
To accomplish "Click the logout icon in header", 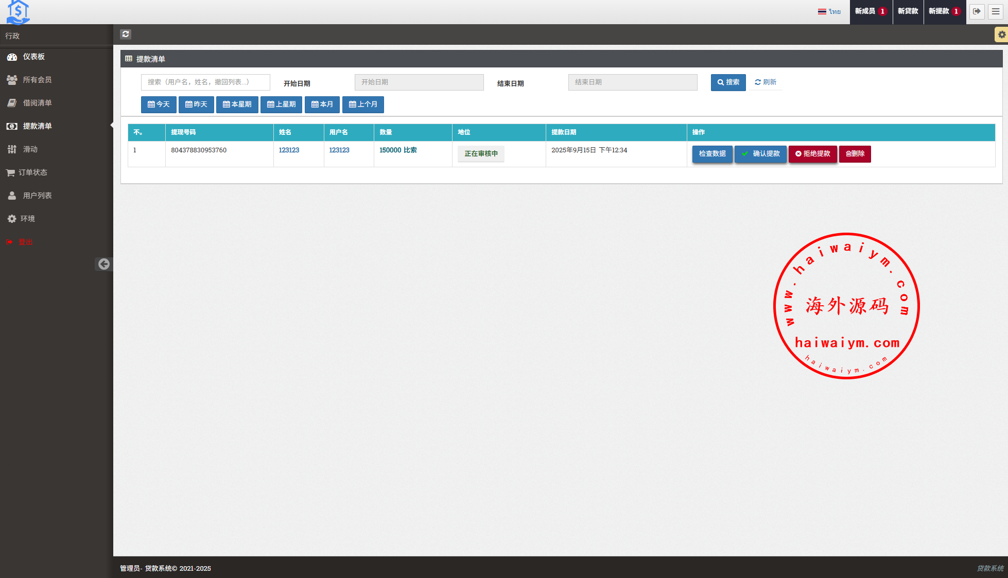I will pos(977,11).
